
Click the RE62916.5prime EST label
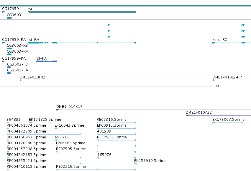[x=71, y=167]
